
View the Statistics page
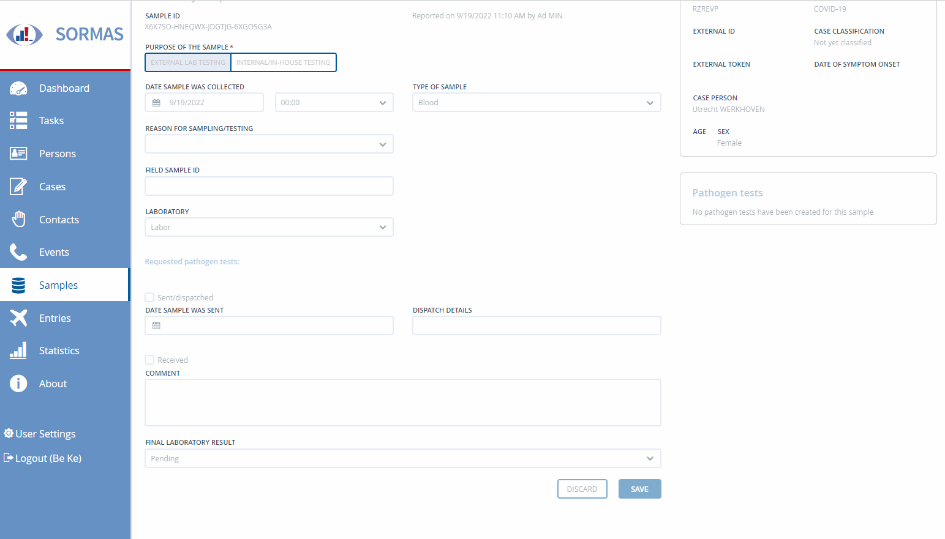pos(65,351)
